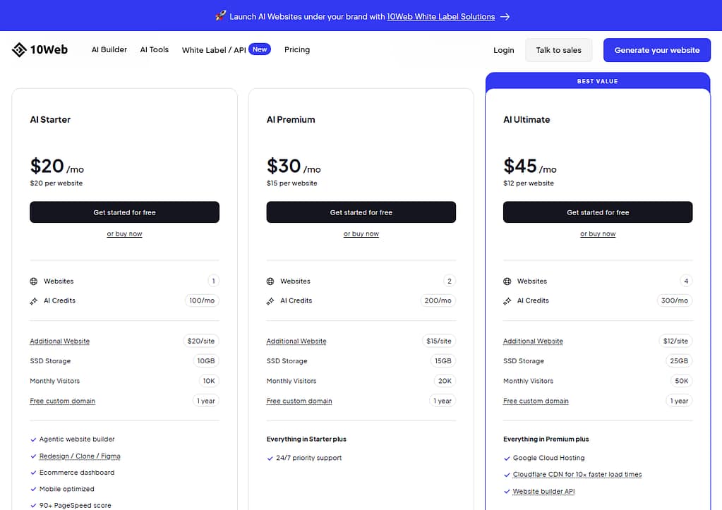The height and width of the screenshot is (510, 722).
Task: Click checkmark beside Website builder API
Action: pos(507,492)
